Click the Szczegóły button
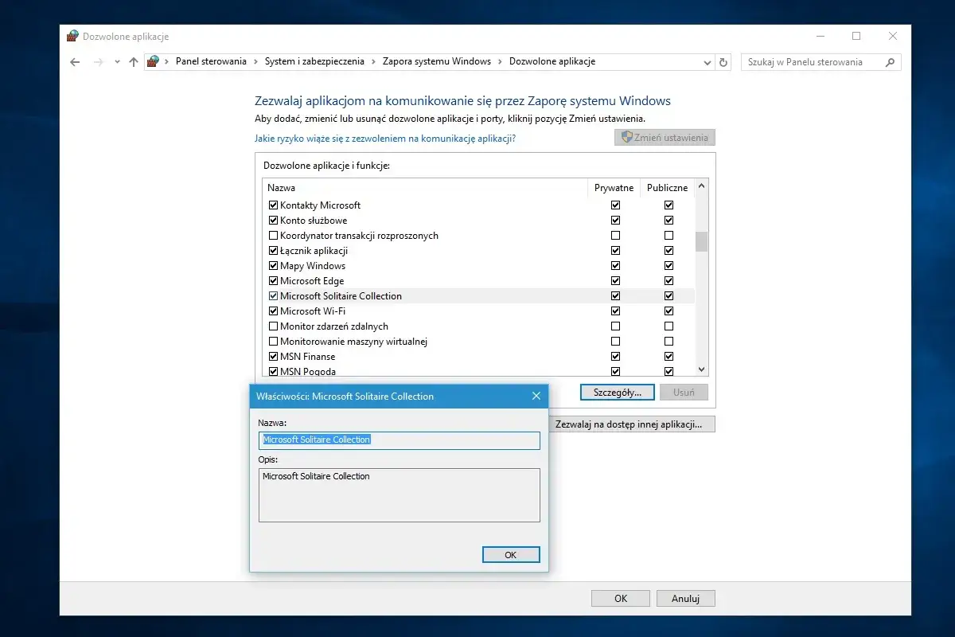 click(617, 392)
